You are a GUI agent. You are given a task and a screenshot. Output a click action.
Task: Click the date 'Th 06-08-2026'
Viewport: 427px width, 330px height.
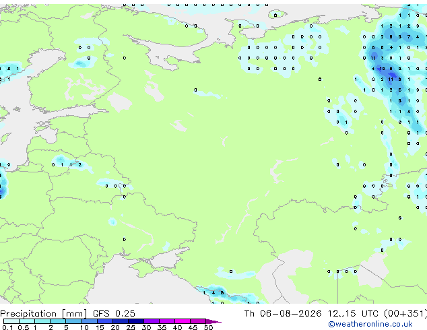pos(283,314)
